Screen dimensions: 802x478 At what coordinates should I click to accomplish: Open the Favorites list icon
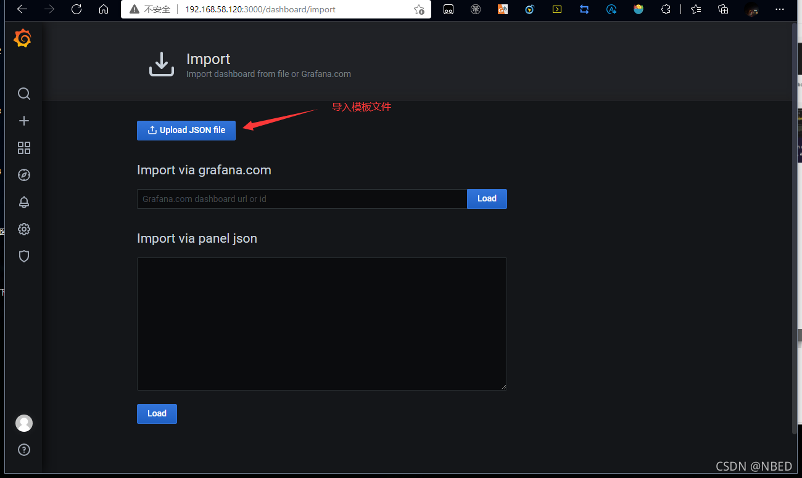click(696, 9)
